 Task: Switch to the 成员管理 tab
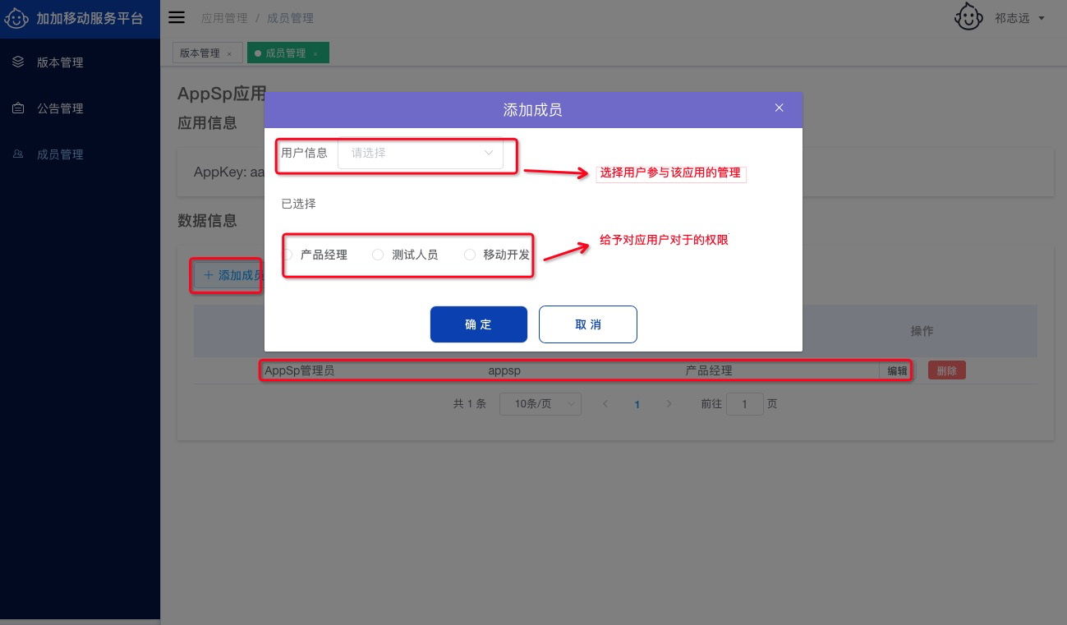point(284,53)
